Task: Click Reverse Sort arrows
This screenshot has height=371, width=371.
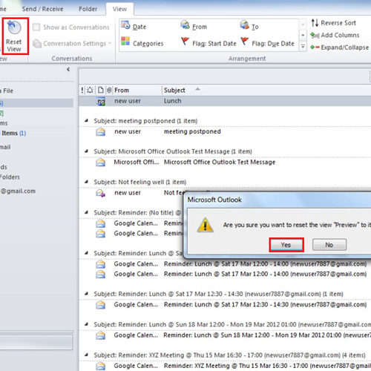Action: coord(315,23)
